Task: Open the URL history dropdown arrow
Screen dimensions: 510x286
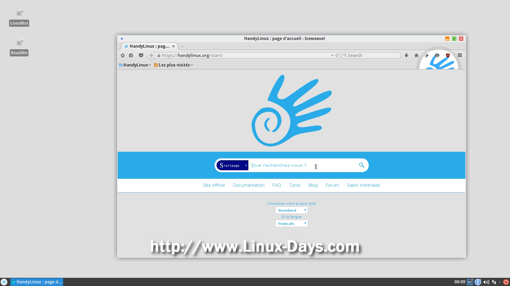Action: tap(332, 55)
